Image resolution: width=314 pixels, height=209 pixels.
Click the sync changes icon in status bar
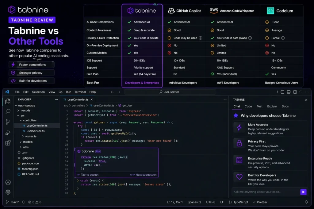point(24,202)
